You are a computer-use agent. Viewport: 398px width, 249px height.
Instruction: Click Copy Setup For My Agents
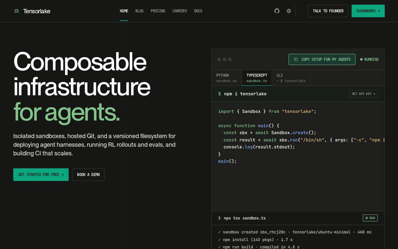click(x=322, y=59)
